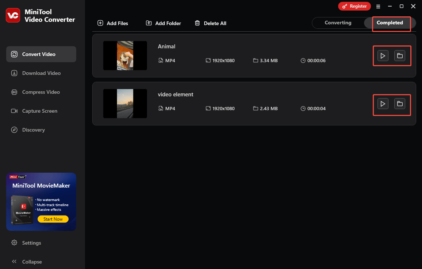
Task: Click Delete All in toolbar
Action: tap(210, 23)
